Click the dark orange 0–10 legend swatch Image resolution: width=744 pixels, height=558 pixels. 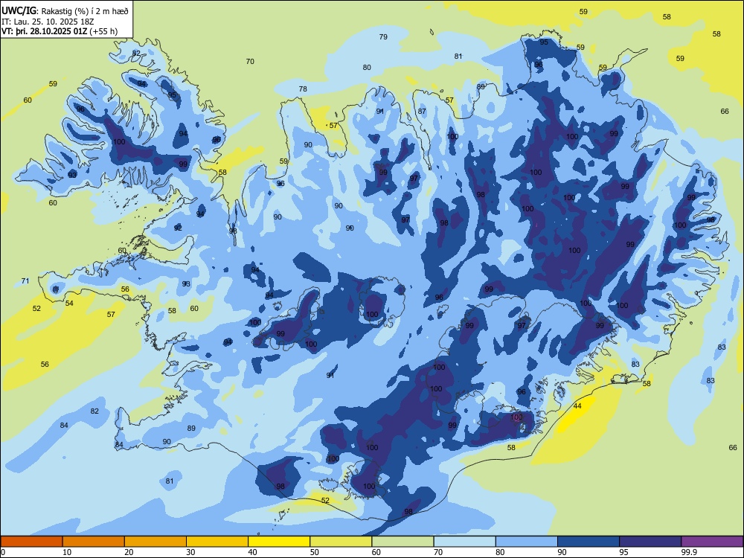click(32, 542)
